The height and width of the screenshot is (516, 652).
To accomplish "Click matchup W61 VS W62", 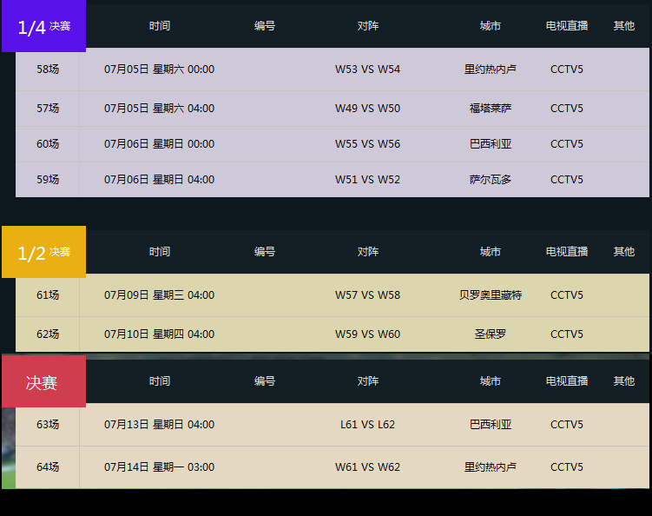I will pyautogui.click(x=367, y=466).
